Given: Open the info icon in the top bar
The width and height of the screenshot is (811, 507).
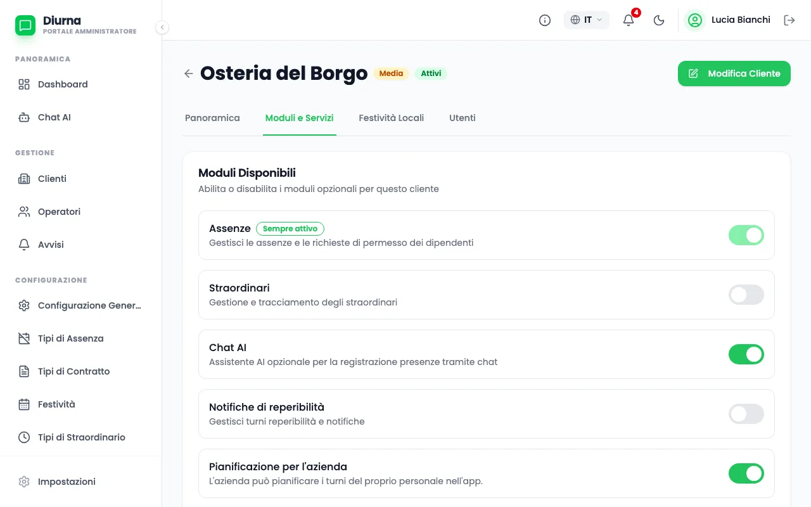Looking at the screenshot, I should click(545, 20).
